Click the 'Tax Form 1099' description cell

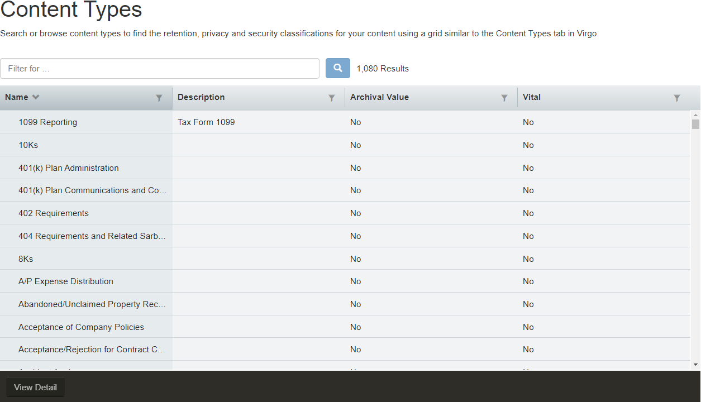click(206, 122)
